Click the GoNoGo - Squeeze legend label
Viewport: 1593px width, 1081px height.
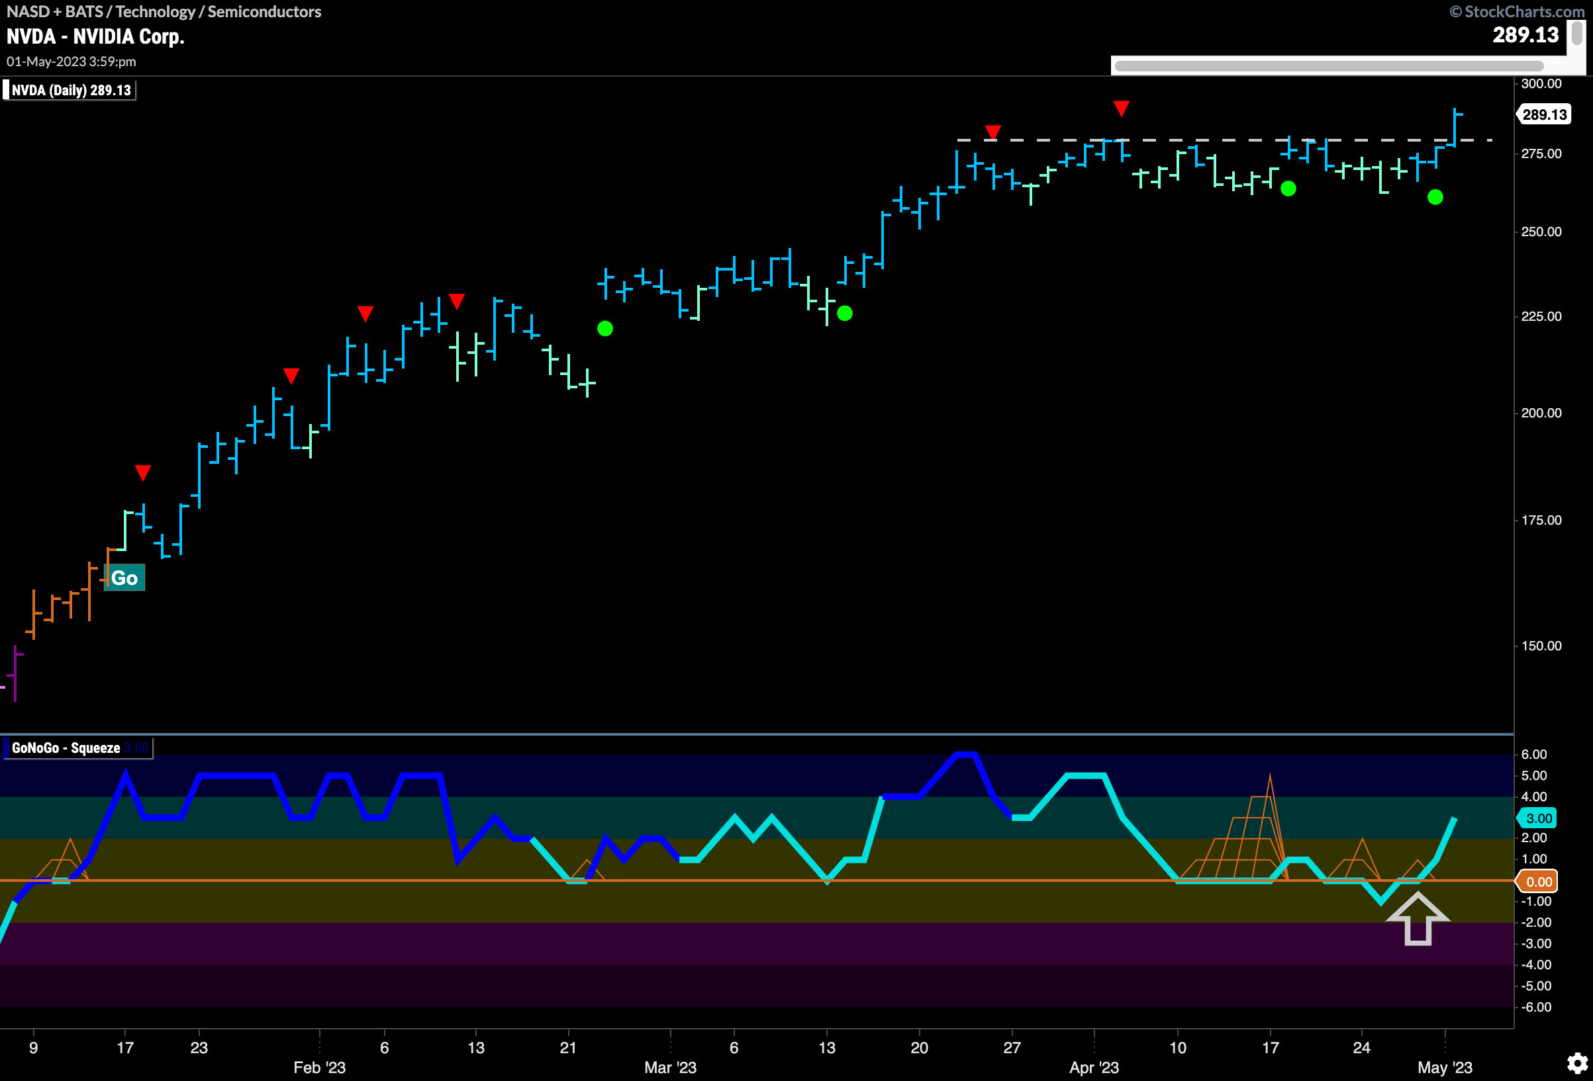coord(78,748)
